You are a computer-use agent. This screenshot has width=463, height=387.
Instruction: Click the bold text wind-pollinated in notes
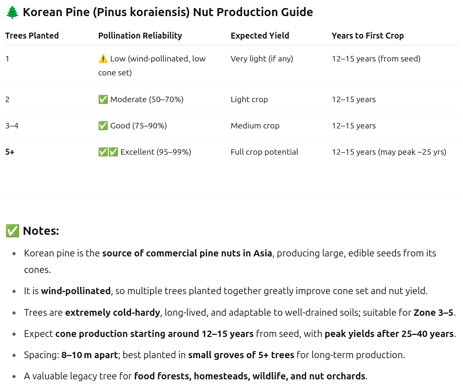75,291
